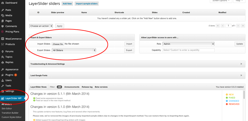
Task: Click 'Changes in version 5.1.1' heading
Action: pyautogui.click(x=60, y=94)
